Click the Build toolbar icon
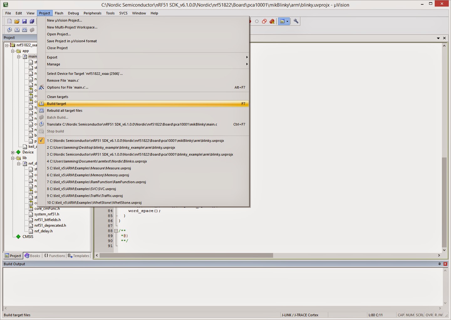Screen dimensions: 451x320 tap(17, 30)
